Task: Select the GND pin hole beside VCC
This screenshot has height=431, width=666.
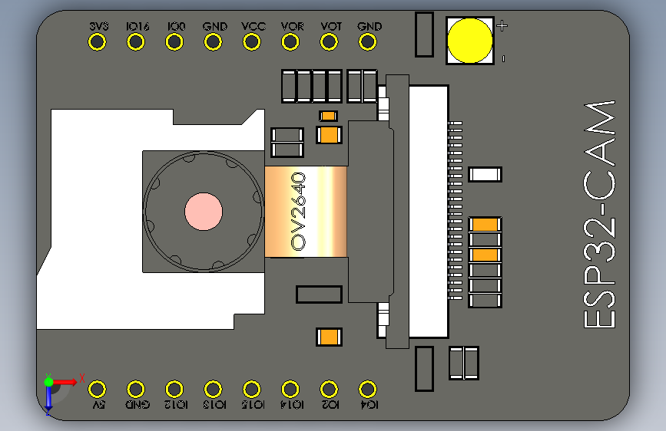Action: (x=213, y=42)
